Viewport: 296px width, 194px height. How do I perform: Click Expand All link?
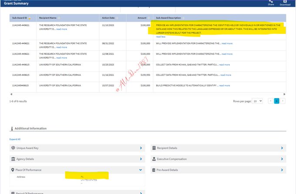[x=15, y=139]
